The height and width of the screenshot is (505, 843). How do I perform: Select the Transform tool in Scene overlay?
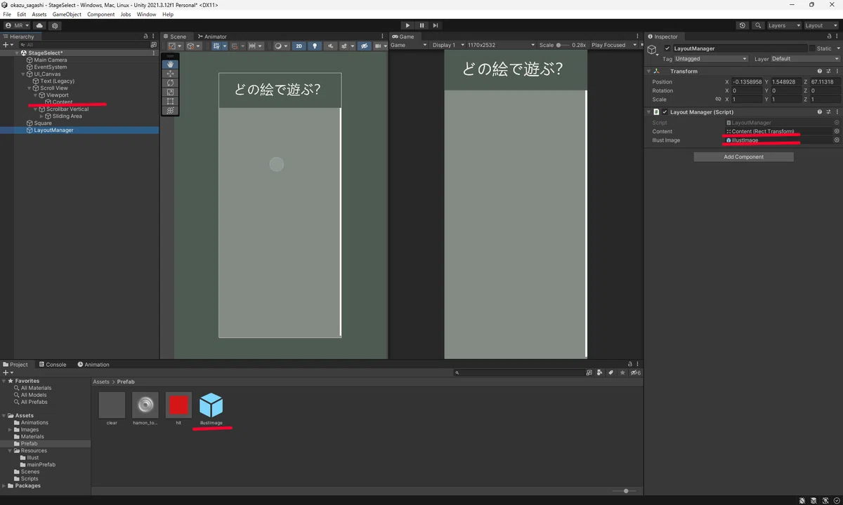[170, 110]
